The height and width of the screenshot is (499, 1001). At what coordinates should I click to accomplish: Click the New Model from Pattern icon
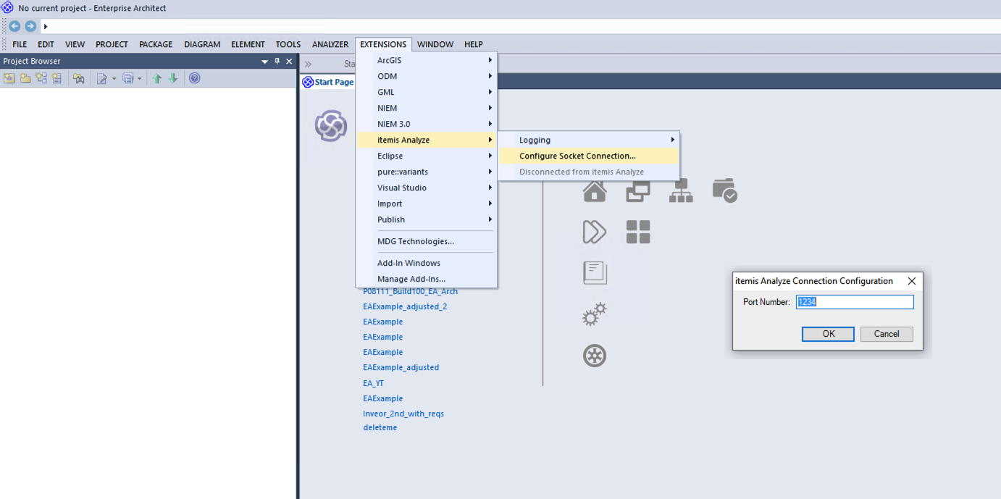point(9,78)
